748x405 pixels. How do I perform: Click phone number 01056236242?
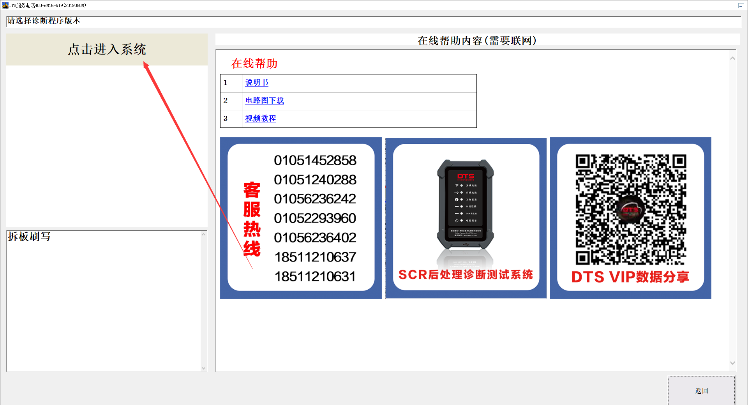[315, 199]
